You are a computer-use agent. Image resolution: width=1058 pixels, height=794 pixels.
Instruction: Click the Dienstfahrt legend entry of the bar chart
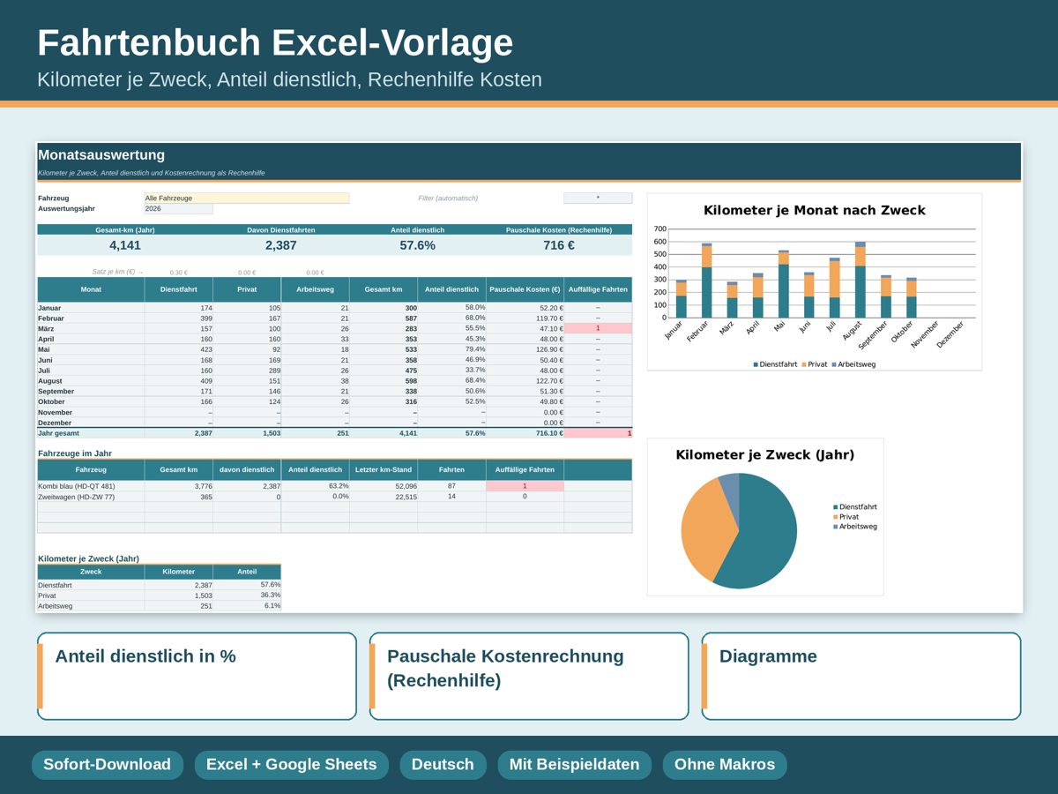[x=775, y=364]
